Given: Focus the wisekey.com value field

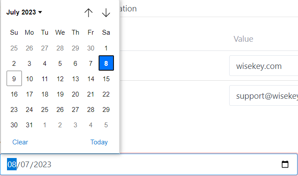Looking at the screenshot, I should [x=263, y=66].
